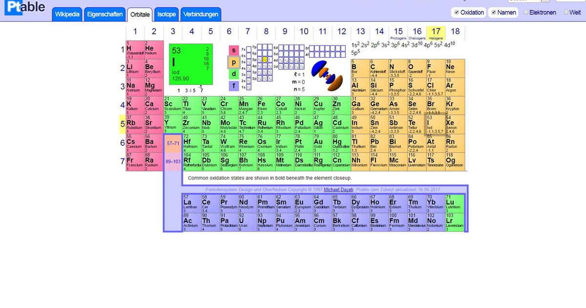The height and width of the screenshot is (308, 586).
Task: Expand the 89–103 actinide placeholder
Action: point(172,161)
